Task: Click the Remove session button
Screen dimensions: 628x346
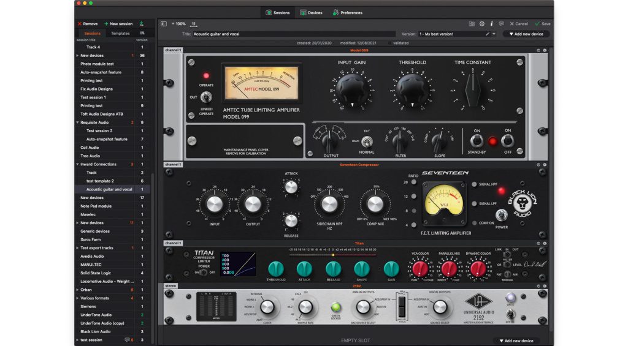Action: tap(88, 24)
